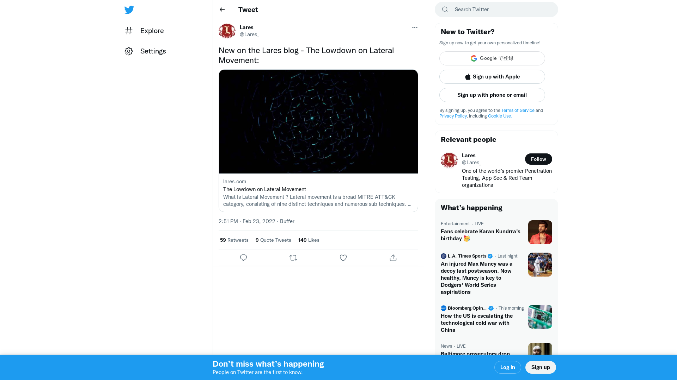Click the baseball story thumbnail
Image resolution: width=677 pixels, height=380 pixels.
(x=540, y=265)
